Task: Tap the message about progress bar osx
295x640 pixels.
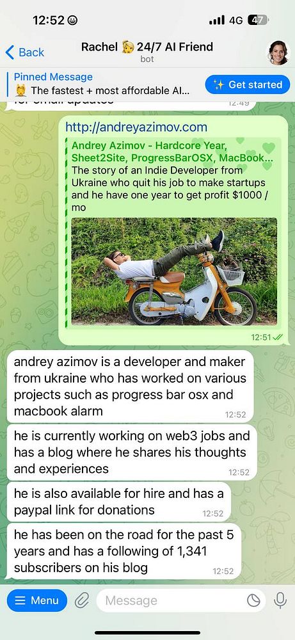Action: pyautogui.click(x=130, y=387)
